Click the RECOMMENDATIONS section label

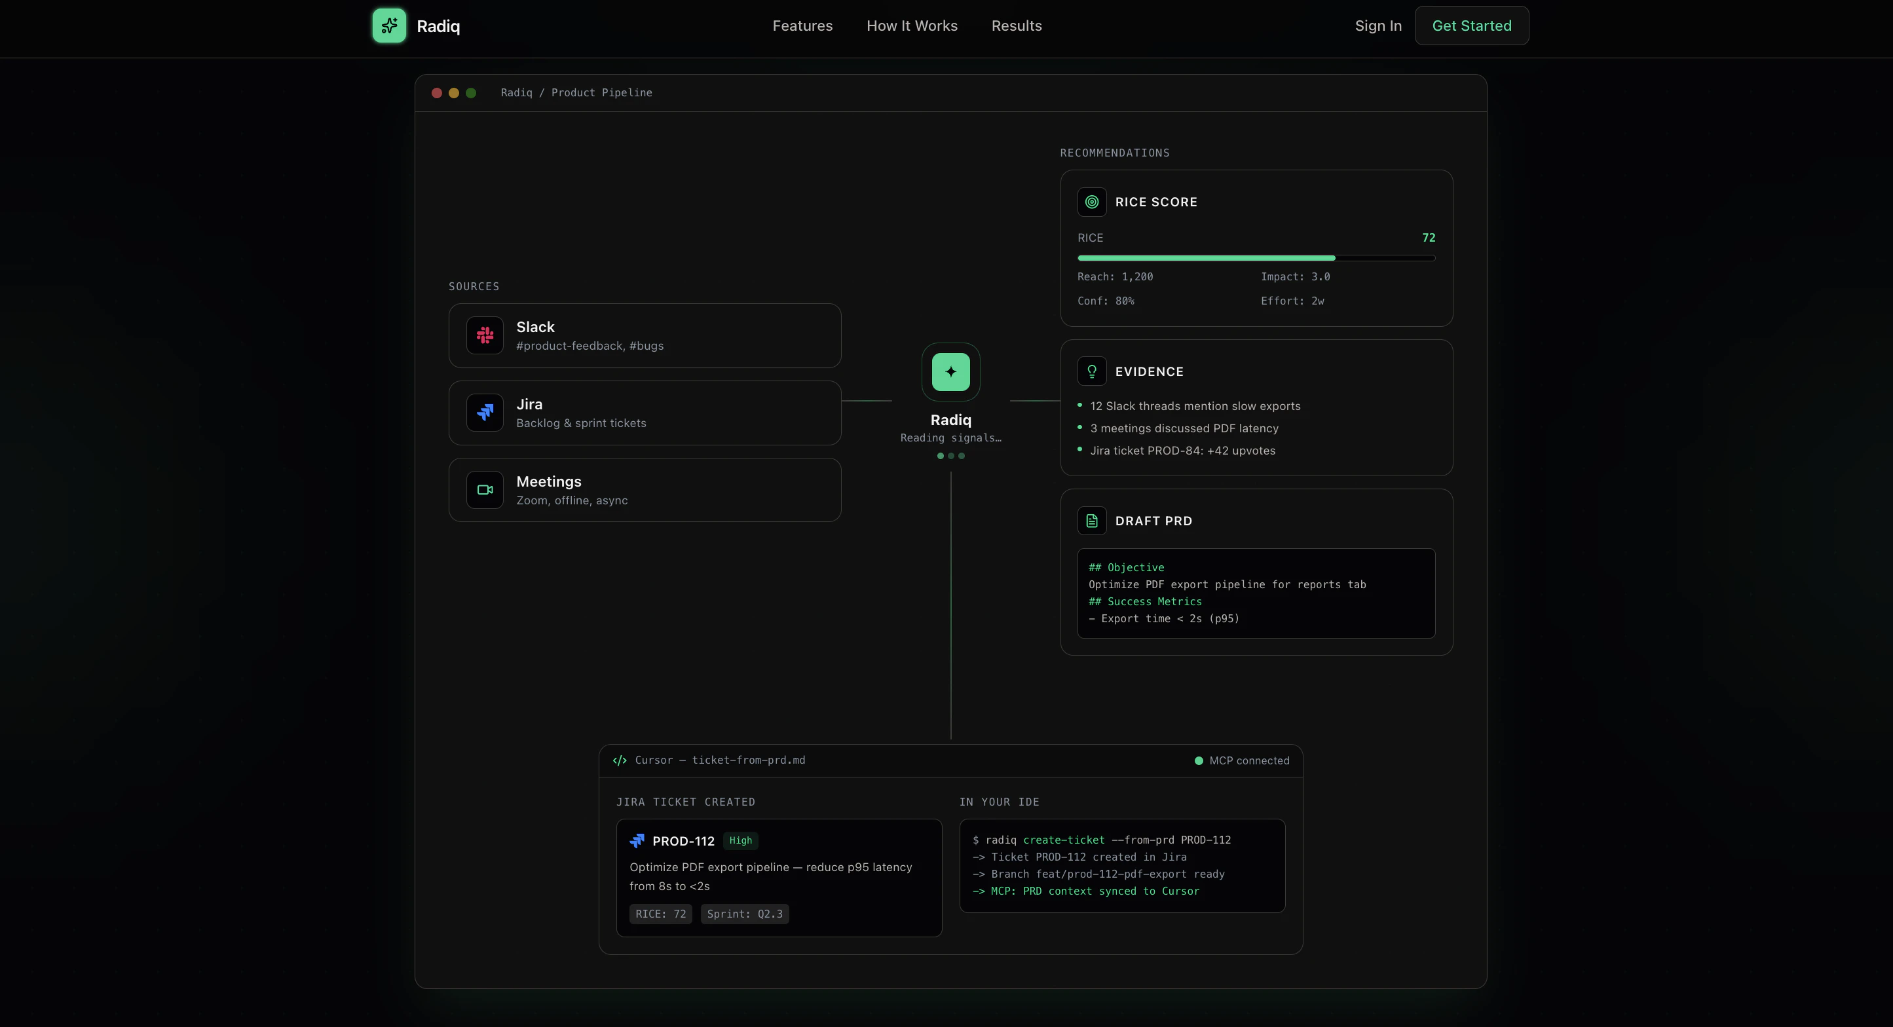tap(1115, 153)
